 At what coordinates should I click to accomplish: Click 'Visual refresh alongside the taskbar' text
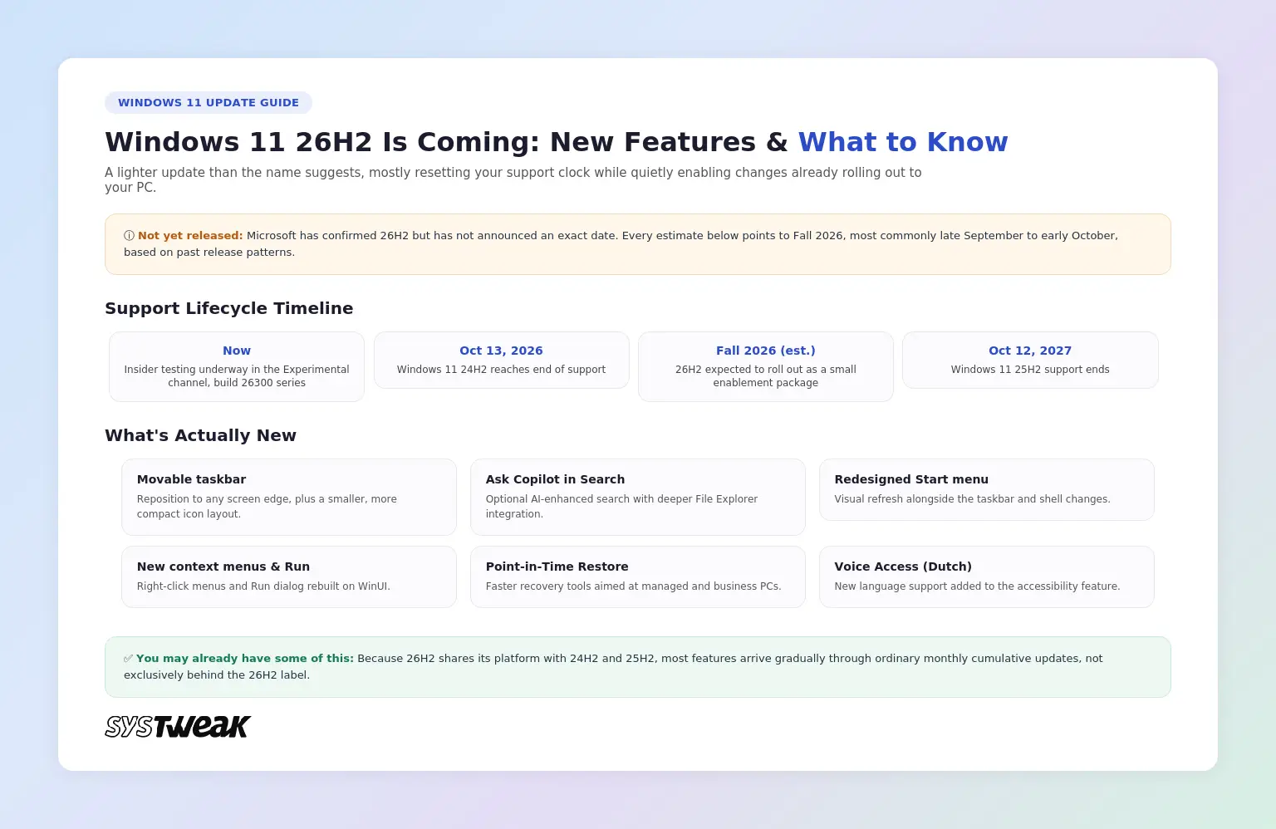972,499
